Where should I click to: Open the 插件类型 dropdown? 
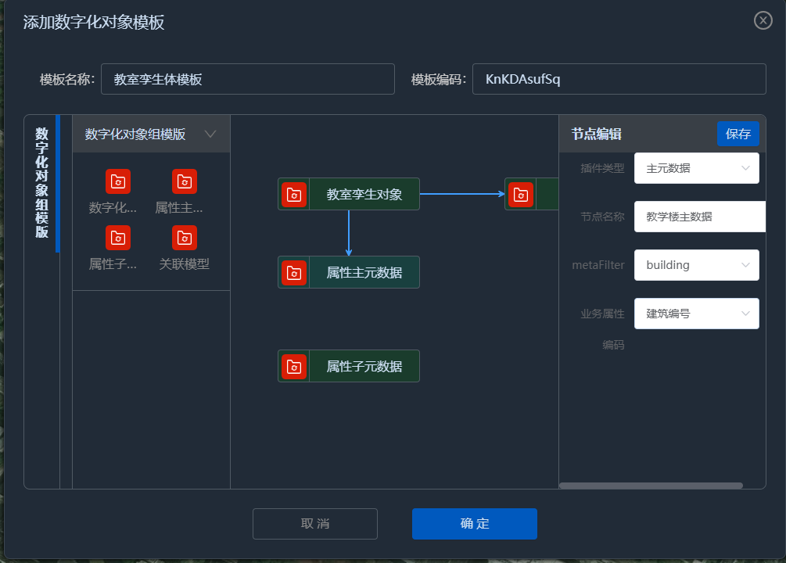pos(696,168)
